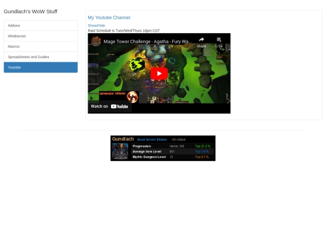Click the Progression row label
326x245 pixels.
(142, 146)
